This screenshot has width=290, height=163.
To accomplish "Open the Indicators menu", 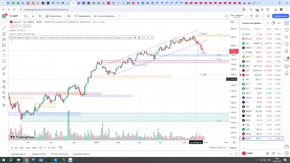I will (53, 16).
